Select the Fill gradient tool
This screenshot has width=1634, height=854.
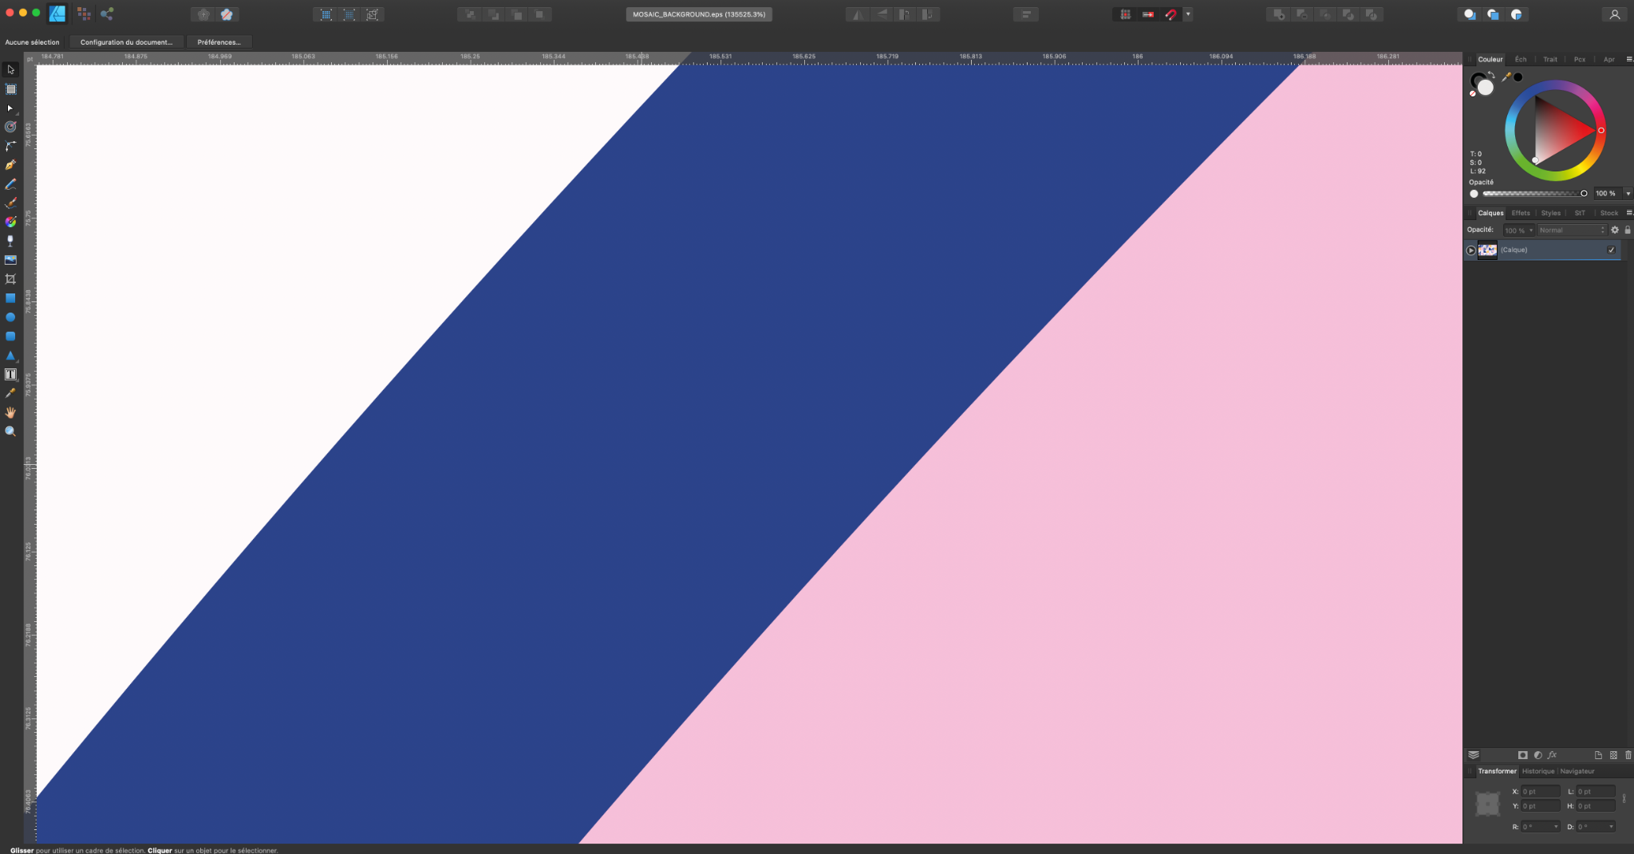[x=10, y=222]
